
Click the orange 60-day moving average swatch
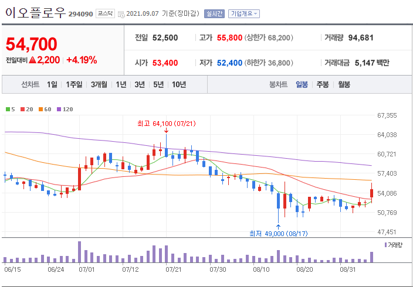click(x=40, y=109)
